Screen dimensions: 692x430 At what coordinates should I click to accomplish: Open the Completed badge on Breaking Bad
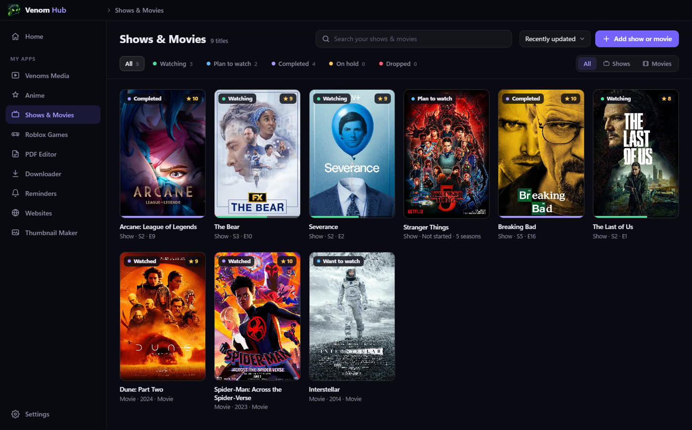(x=523, y=99)
